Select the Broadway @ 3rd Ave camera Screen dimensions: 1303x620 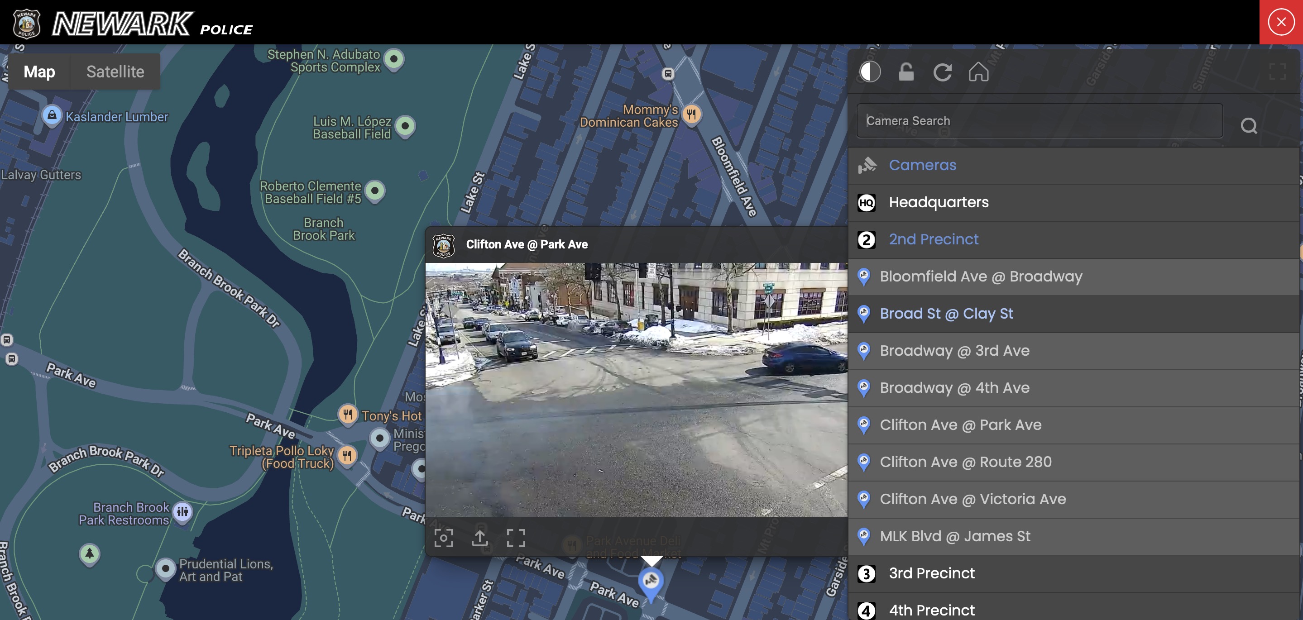[954, 350]
